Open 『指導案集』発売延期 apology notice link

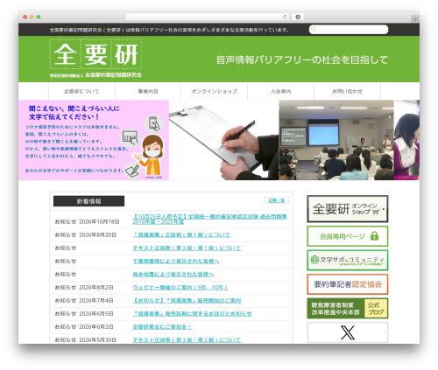click(192, 314)
